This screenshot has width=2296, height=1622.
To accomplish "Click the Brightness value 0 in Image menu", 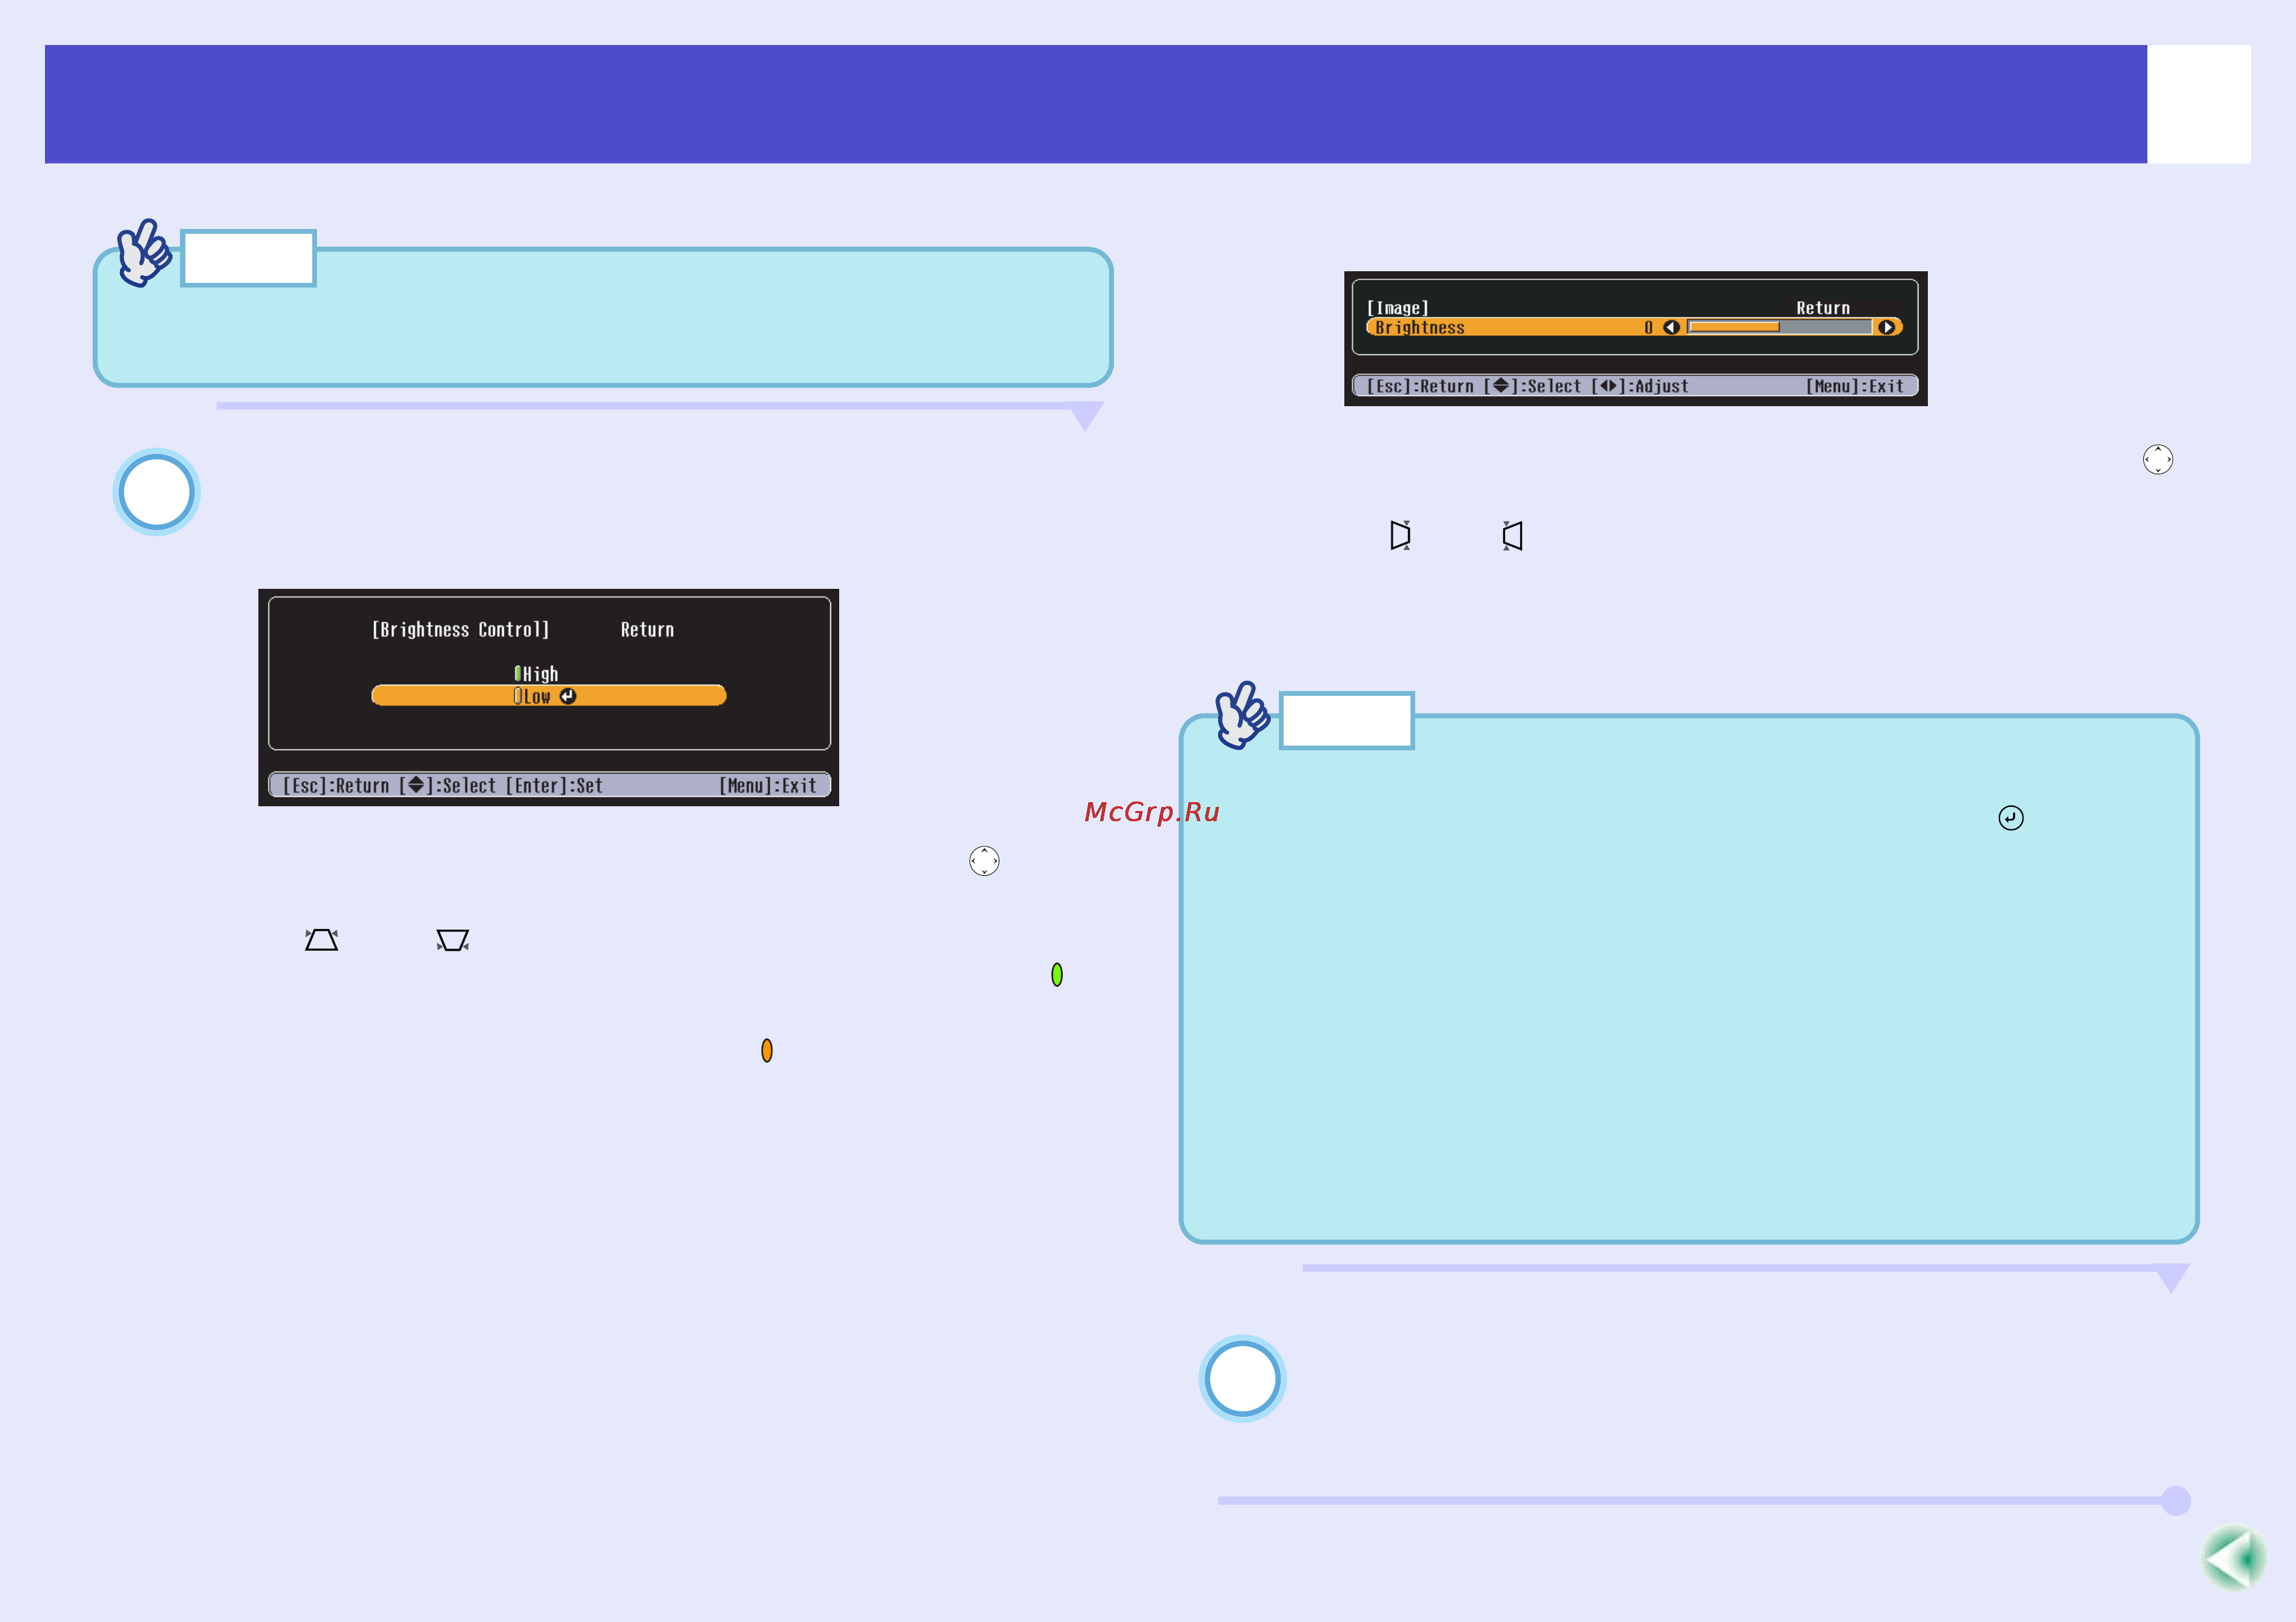I will click(x=1648, y=327).
